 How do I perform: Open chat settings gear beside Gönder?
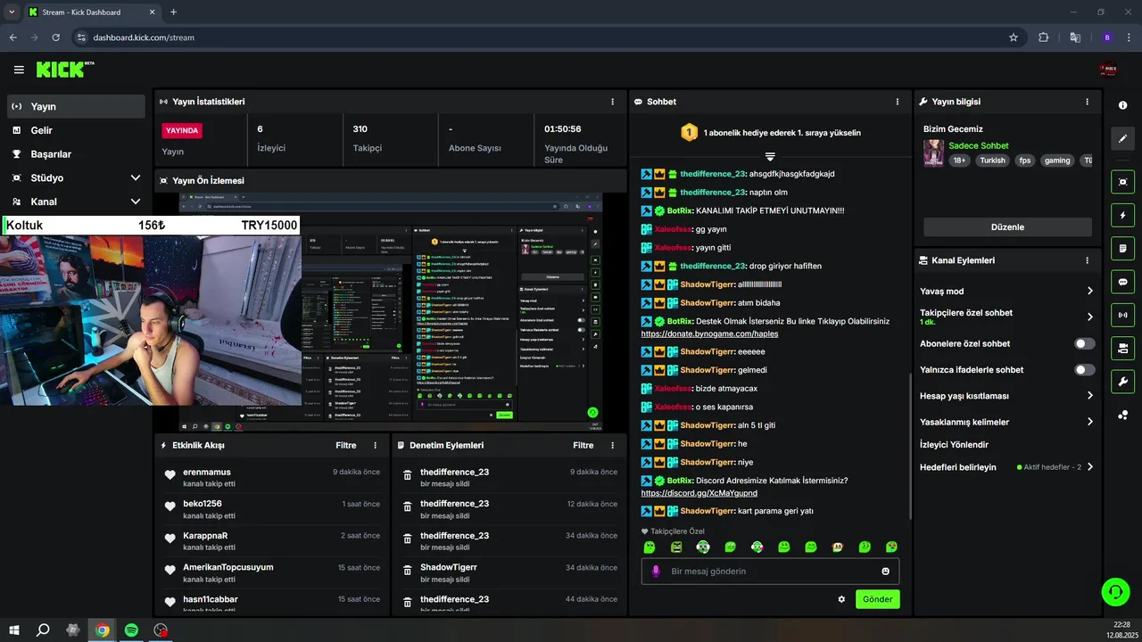841,599
